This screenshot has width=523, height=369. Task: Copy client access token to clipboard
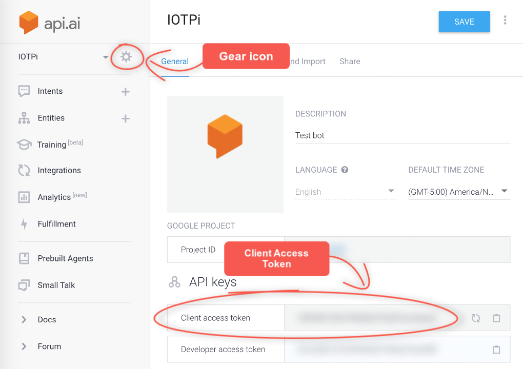click(496, 318)
